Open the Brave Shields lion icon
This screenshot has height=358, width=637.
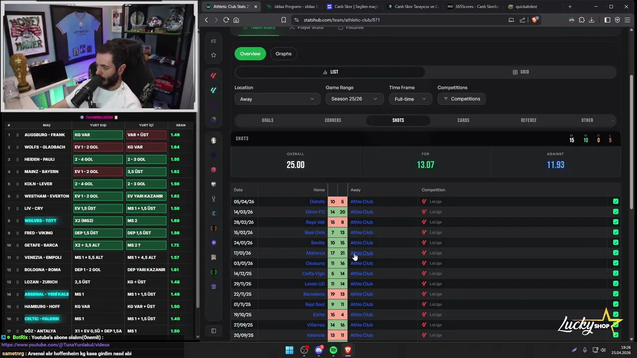click(x=535, y=20)
